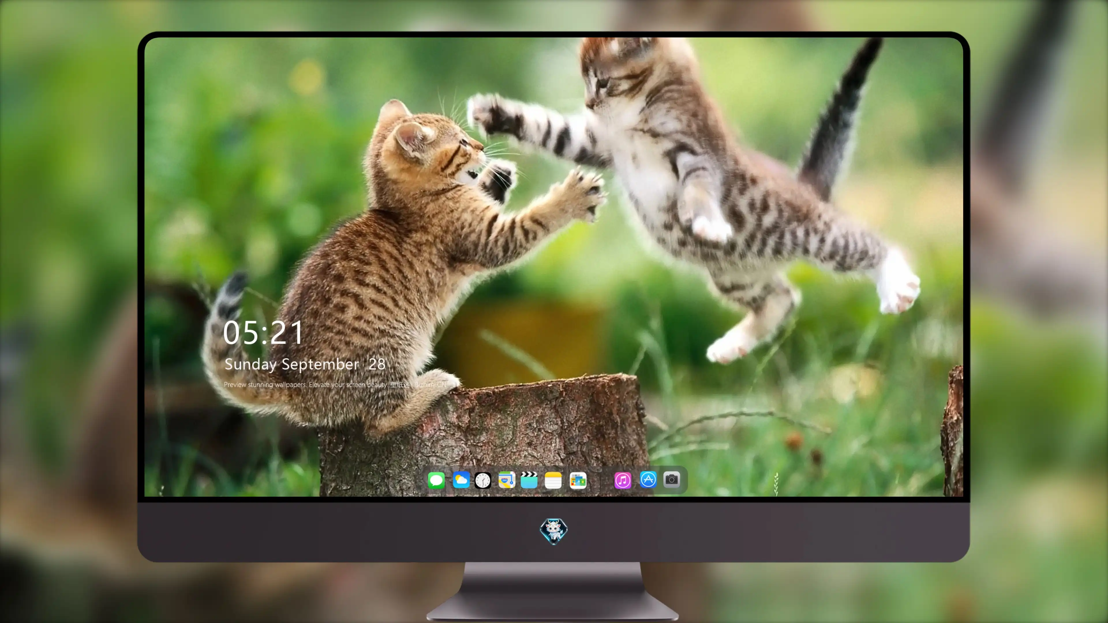
Task: Click the dragon logo on the monitor chin
Action: click(x=554, y=531)
